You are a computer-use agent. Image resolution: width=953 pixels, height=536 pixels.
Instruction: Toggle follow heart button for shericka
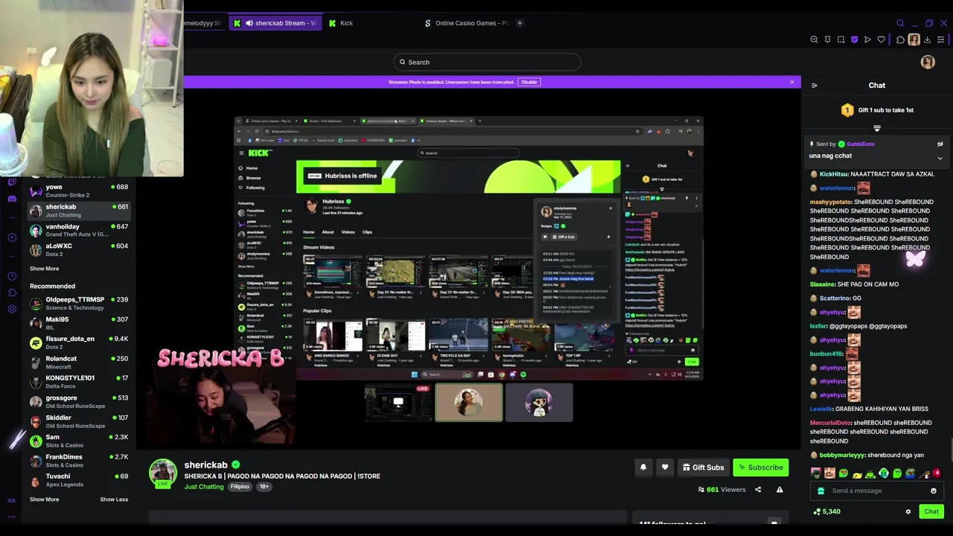click(x=665, y=468)
